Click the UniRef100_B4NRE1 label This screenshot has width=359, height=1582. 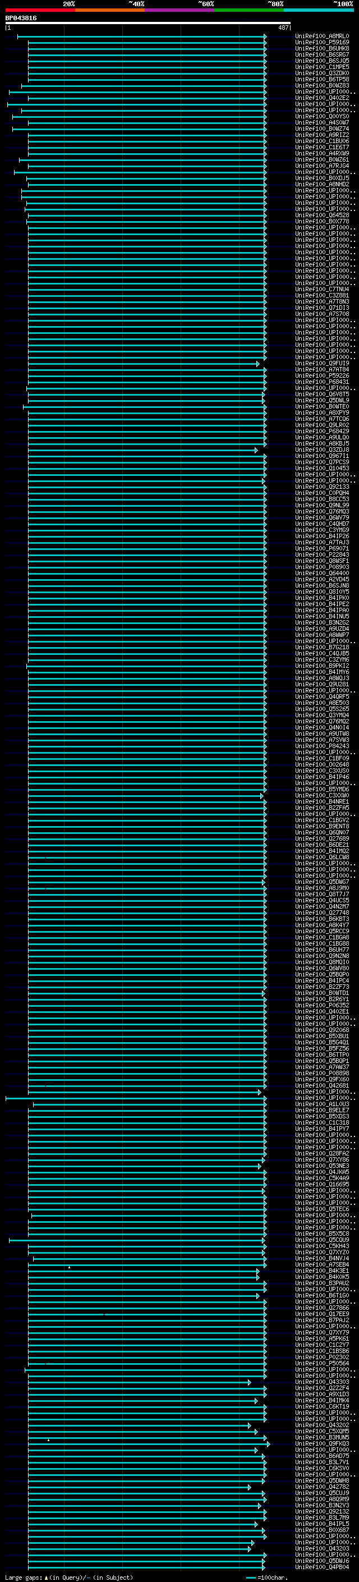(321, 801)
